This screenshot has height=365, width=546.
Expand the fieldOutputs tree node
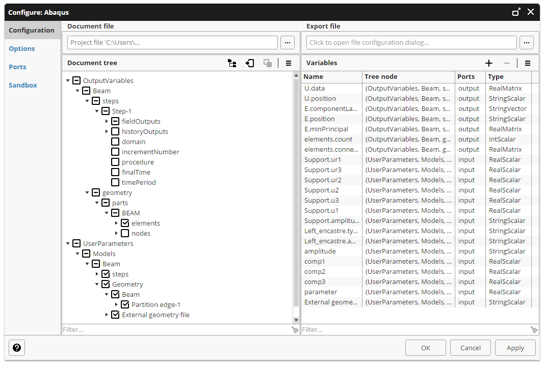[x=107, y=121]
